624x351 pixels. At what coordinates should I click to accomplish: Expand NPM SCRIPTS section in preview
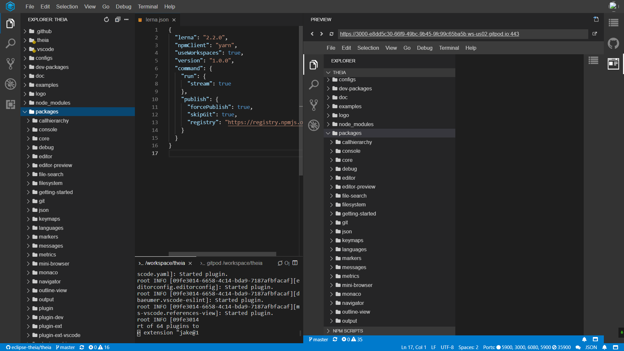[x=347, y=331]
